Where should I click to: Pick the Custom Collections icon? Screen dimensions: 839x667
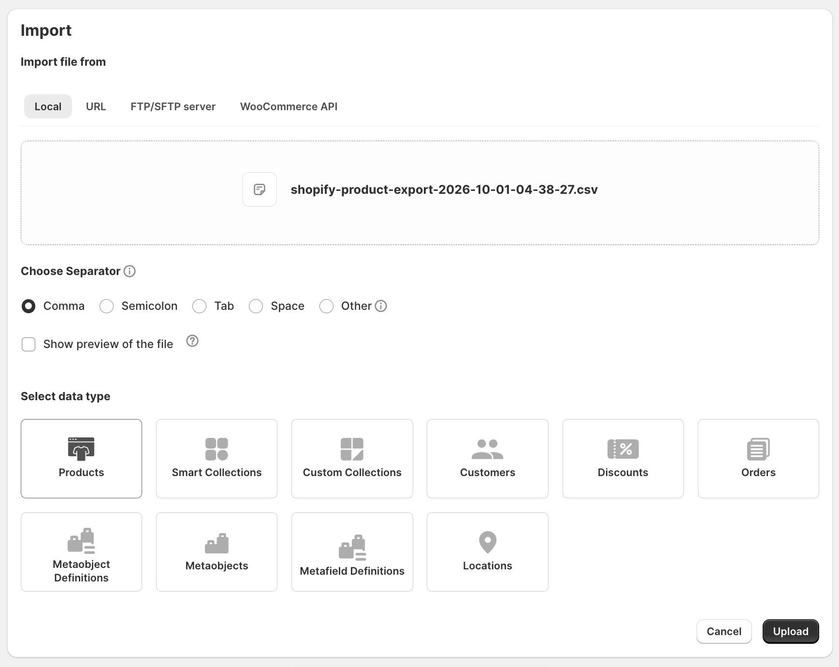pyautogui.click(x=352, y=449)
